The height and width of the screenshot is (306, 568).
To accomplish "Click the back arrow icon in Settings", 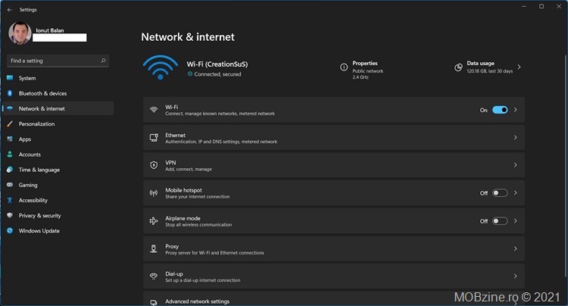I will click(10, 10).
